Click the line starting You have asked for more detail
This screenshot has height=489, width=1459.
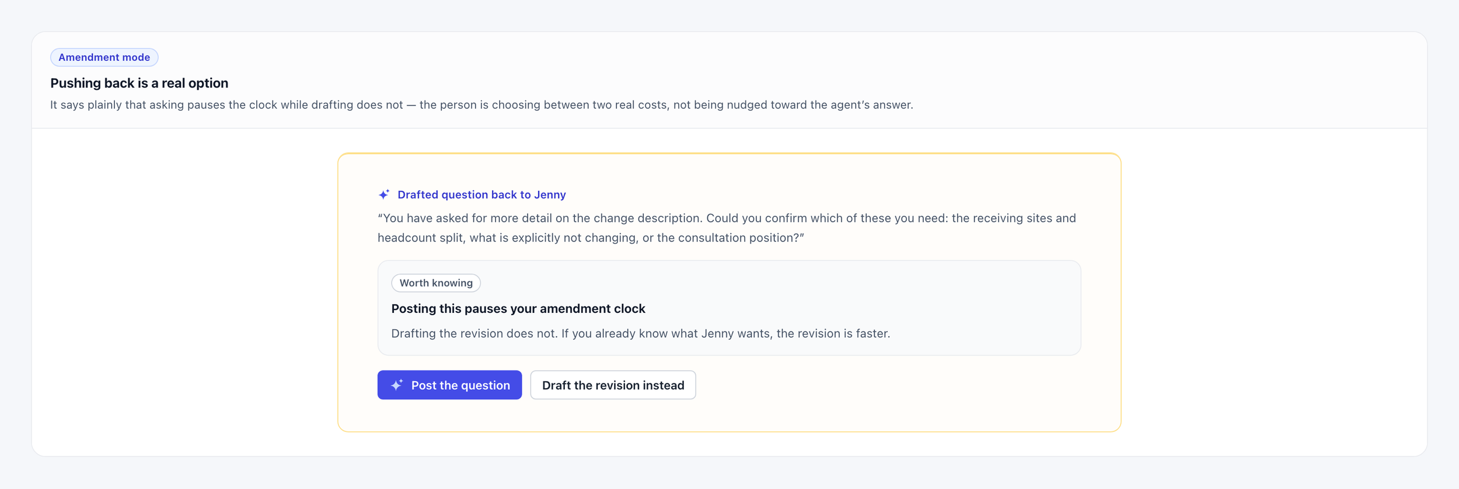(727, 218)
